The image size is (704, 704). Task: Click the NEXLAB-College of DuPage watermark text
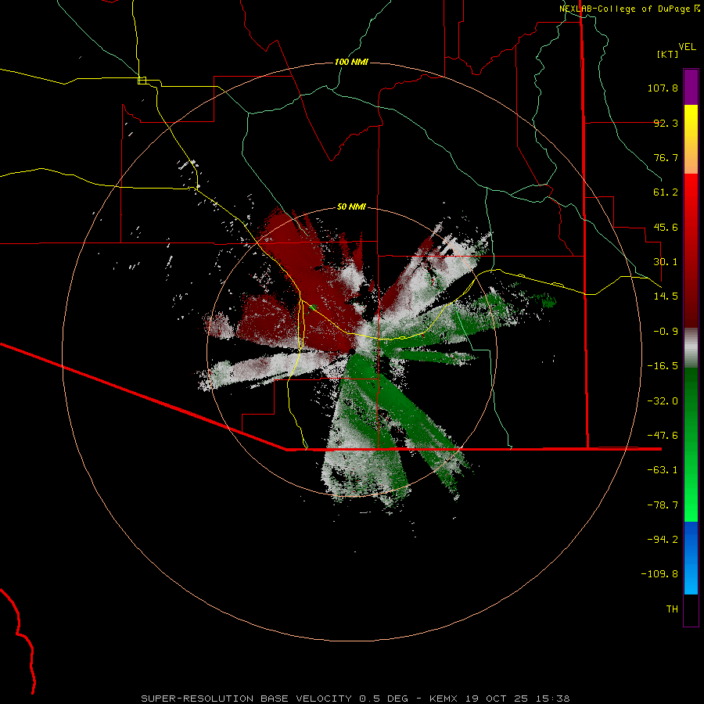[630, 9]
